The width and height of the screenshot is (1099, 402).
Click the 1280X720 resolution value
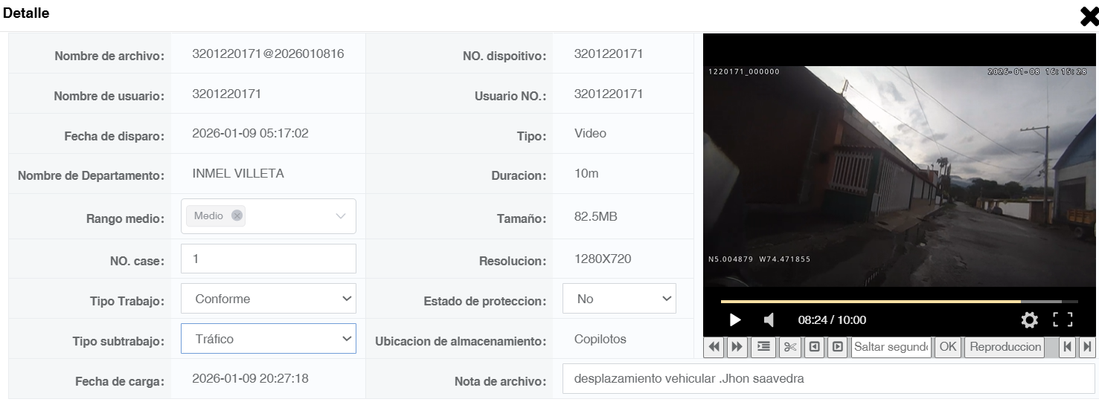coord(603,259)
